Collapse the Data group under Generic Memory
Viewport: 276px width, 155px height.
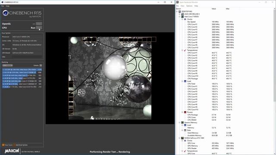(182, 130)
